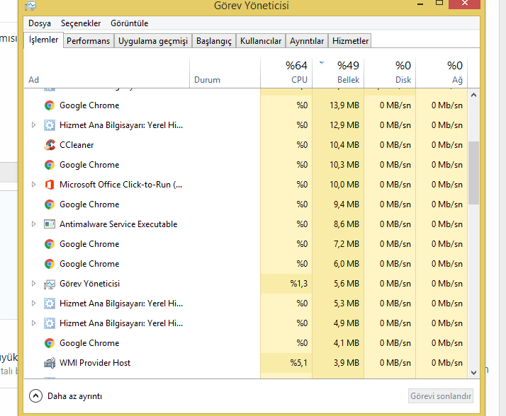Click the 8,6 MB memory value
506x416 pixels.
(x=347, y=224)
